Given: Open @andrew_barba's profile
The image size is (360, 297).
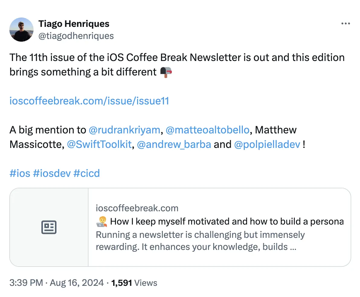Looking at the screenshot, I should tap(174, 144).
